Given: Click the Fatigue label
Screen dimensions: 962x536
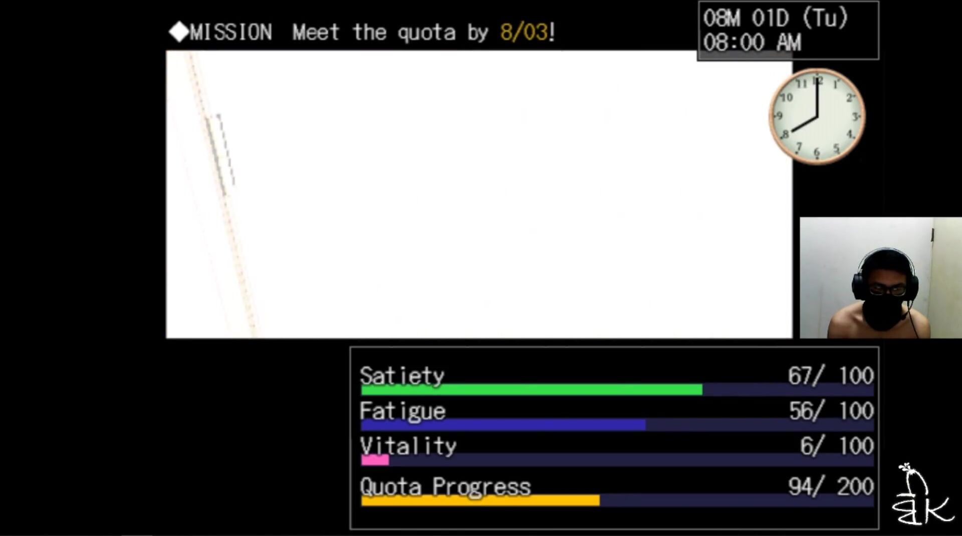Looking at the screenshot, I should (x=402, y=411).
